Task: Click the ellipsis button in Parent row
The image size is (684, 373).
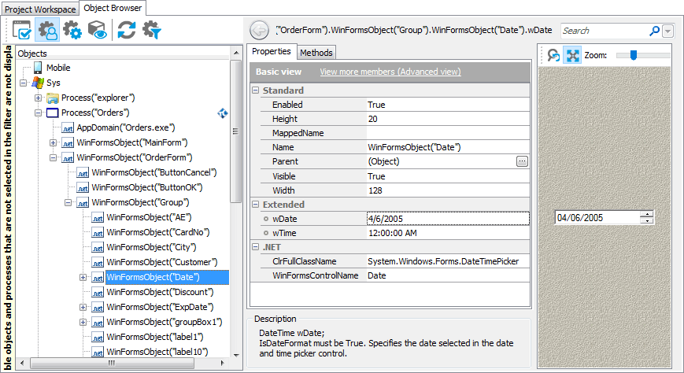Action: pyautogui.click(x=522, y=161)
